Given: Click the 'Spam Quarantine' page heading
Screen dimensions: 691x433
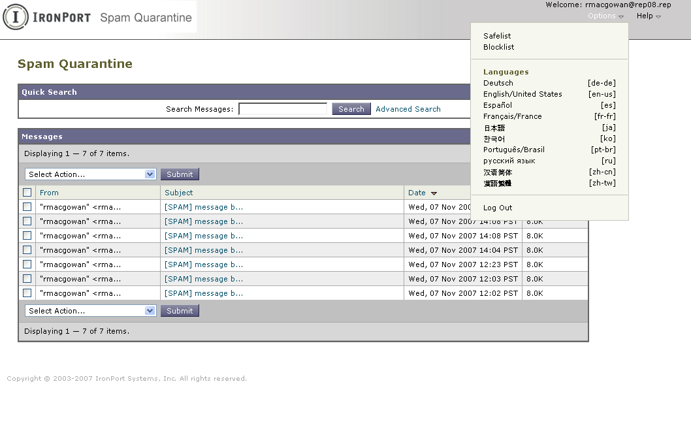Looking at the screenshot, I should (x=75, y=63).
